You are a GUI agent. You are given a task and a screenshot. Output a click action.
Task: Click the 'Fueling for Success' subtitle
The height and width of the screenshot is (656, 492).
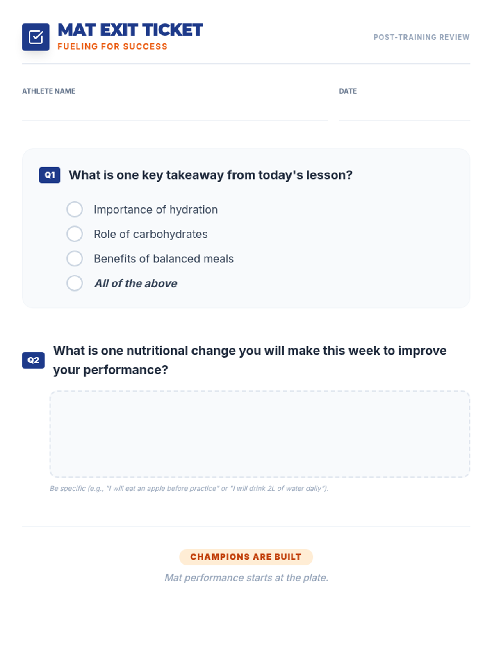pyautogui.click(x=112, y=47)
